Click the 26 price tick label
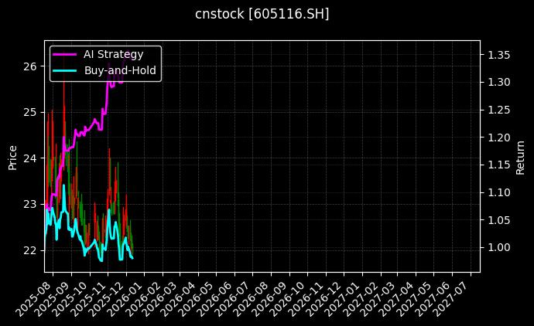 point(29,66)
